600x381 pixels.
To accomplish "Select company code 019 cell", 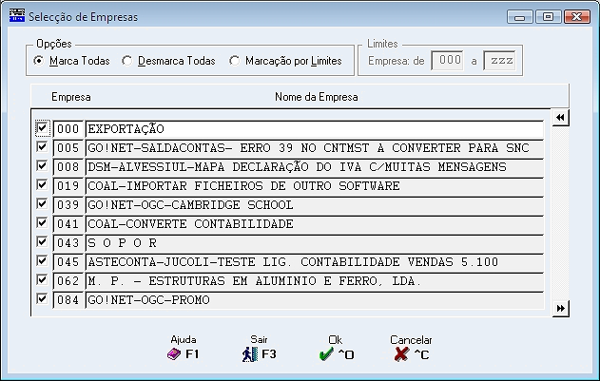I will pyautogui.click(x=68, y=186).
